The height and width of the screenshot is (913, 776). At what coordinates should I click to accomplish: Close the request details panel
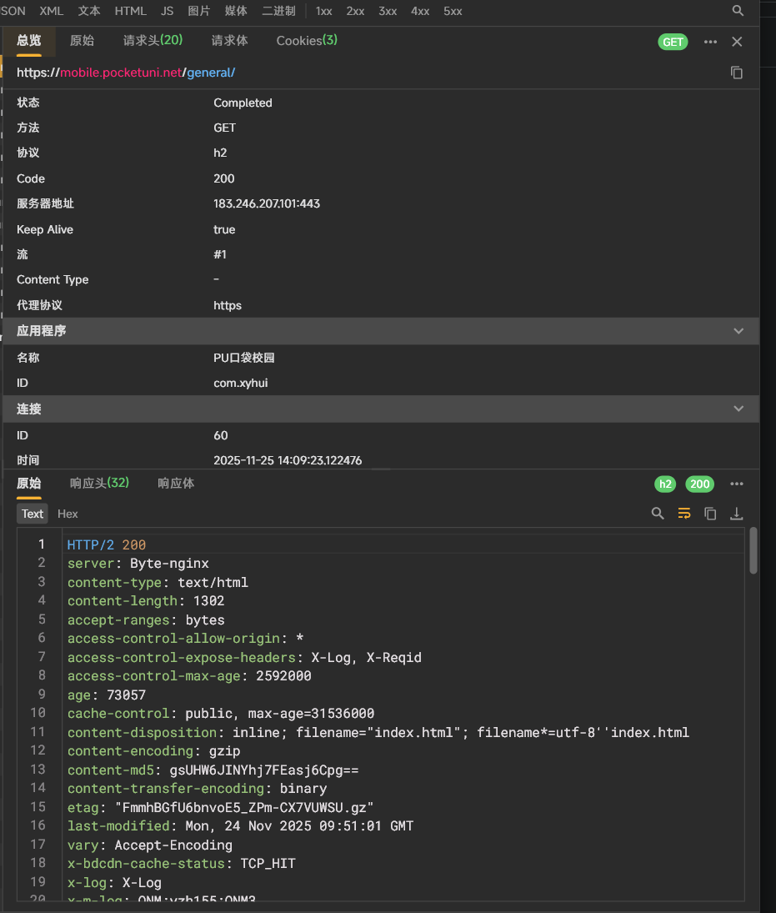point(737,42)
